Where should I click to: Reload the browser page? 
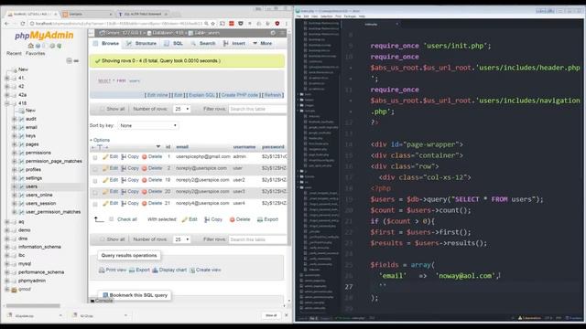click(23, 24)
